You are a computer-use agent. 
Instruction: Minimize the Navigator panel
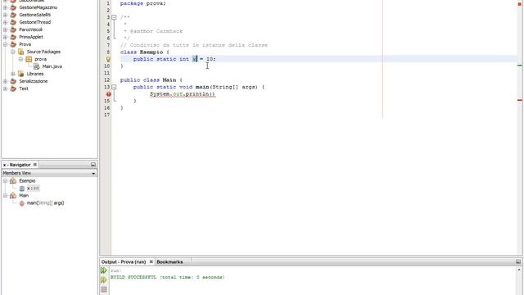(93, 165)
